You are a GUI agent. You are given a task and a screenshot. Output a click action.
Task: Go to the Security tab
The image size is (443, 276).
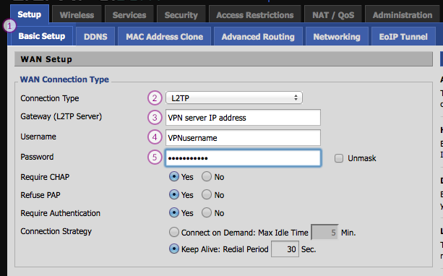181,14
